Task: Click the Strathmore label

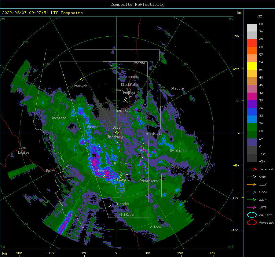Action: pyautogui.click(x=148, y=181)
